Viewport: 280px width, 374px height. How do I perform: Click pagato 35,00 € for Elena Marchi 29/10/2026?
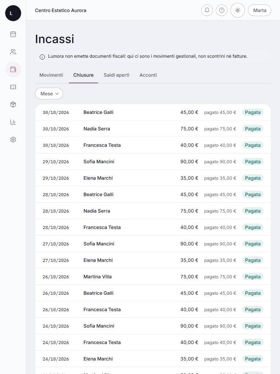[x=220, y=178]
